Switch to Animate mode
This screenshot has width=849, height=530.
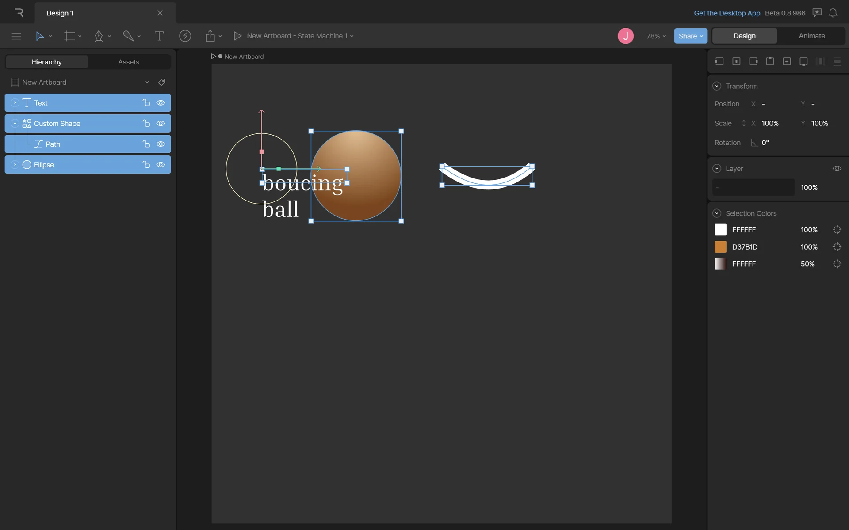click(811, 36)
